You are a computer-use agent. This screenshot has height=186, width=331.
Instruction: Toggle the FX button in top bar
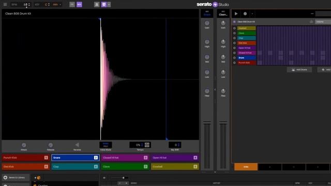coord(72,5)
